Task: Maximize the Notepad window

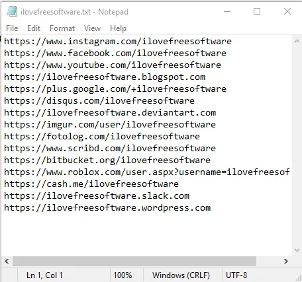Action: pyautogui.click(x=257, y=11)
